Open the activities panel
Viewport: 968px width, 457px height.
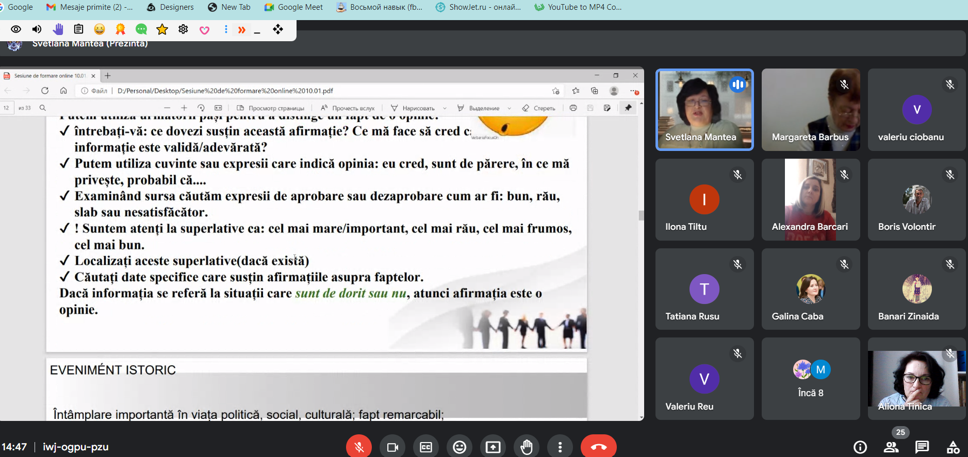pos(953,447)
